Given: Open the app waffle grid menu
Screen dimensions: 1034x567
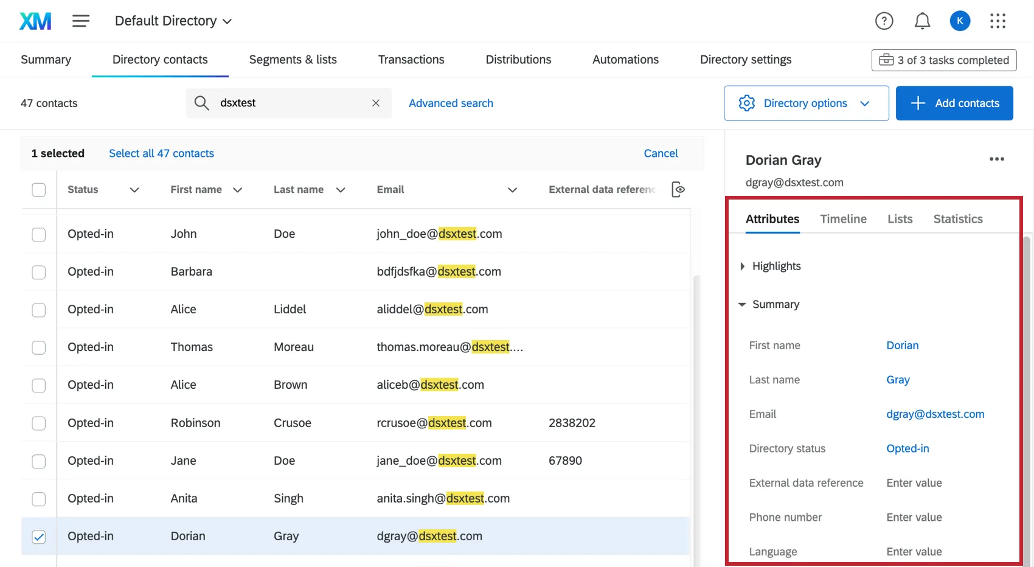Looking at the screenshot, I should coord(998,20).
